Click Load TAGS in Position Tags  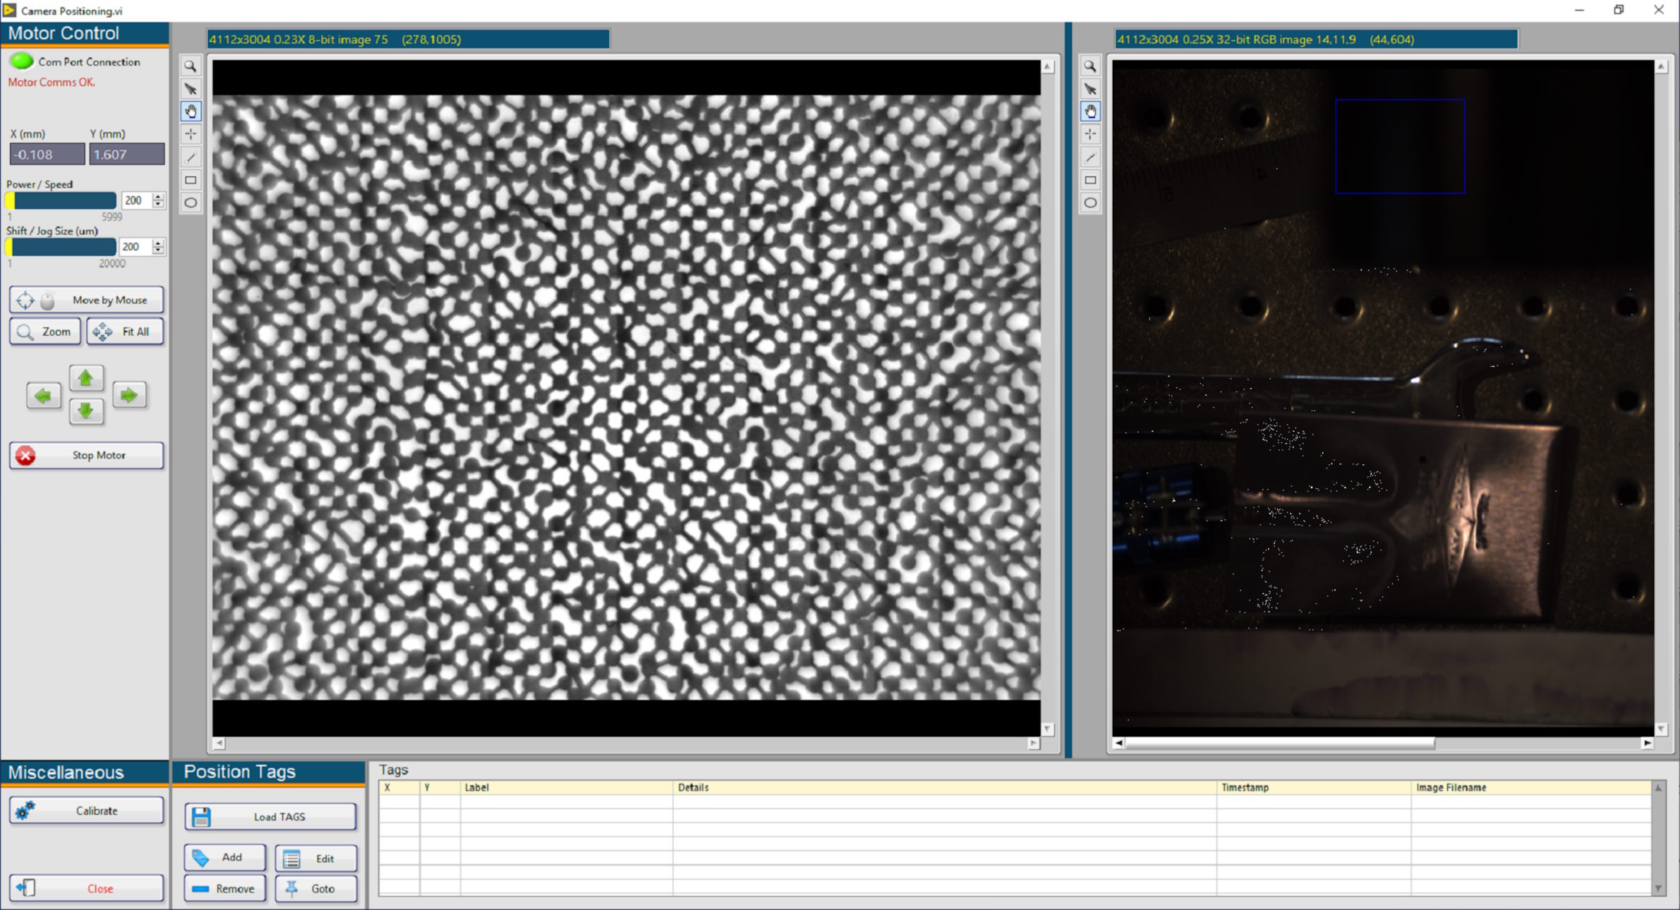click(270, 816)
